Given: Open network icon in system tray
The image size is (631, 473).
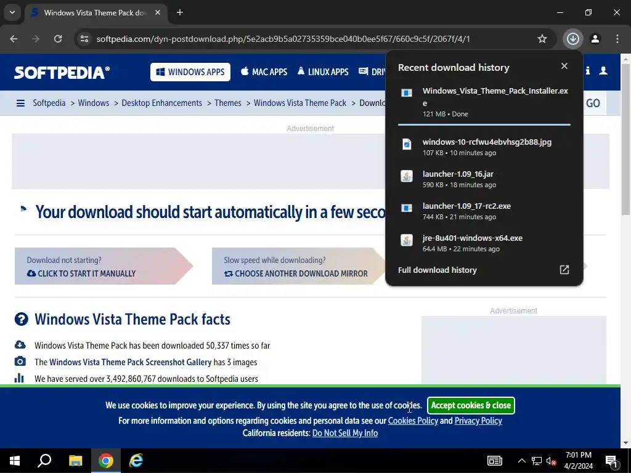Looking at the screenshot, I should coord(537,461).
